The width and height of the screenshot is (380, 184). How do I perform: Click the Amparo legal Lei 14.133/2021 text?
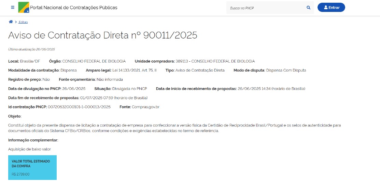(x=134, y=70)
